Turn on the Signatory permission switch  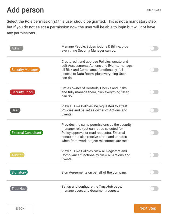pos(154,172)
